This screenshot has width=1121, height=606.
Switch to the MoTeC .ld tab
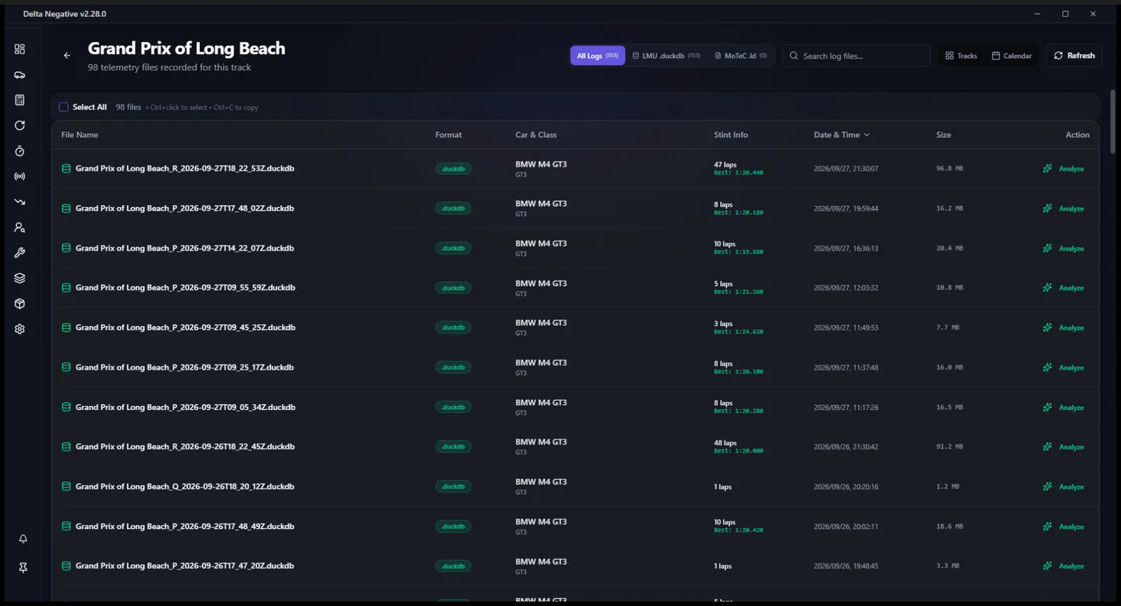(x=741, y=56)
